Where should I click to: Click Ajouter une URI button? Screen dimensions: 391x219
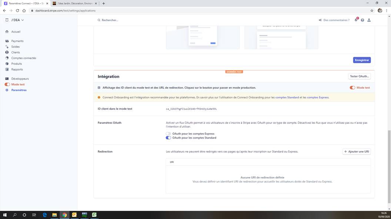[357, 152]
